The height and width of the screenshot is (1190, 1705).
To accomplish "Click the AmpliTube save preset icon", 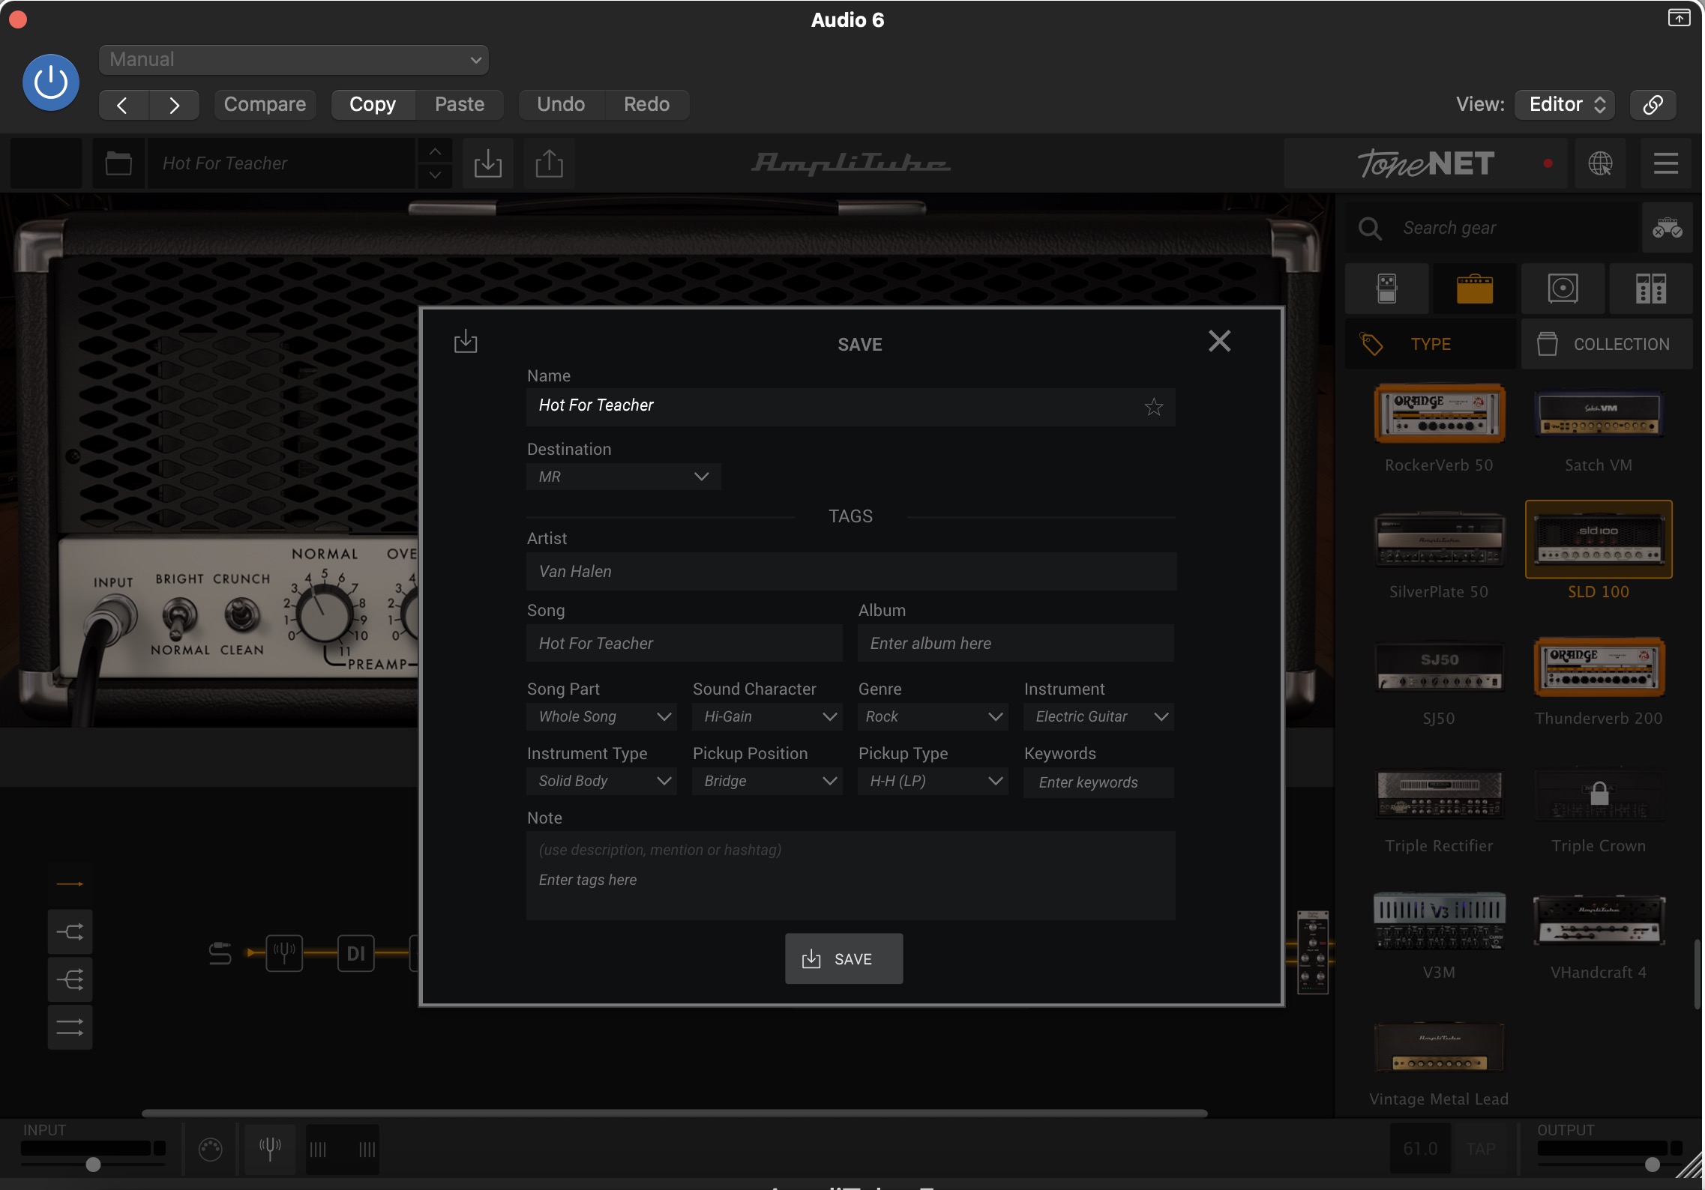I will (488, 163).
